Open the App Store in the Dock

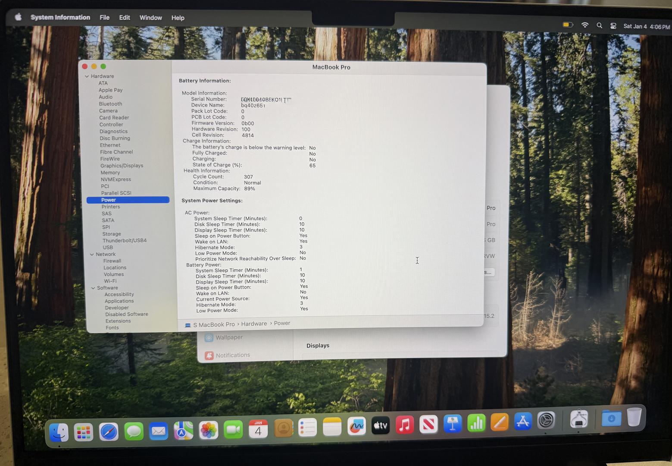(523, 422)
